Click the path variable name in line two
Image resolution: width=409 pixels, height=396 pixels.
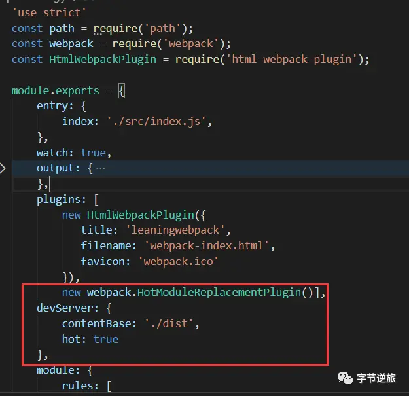coord(62,28)
